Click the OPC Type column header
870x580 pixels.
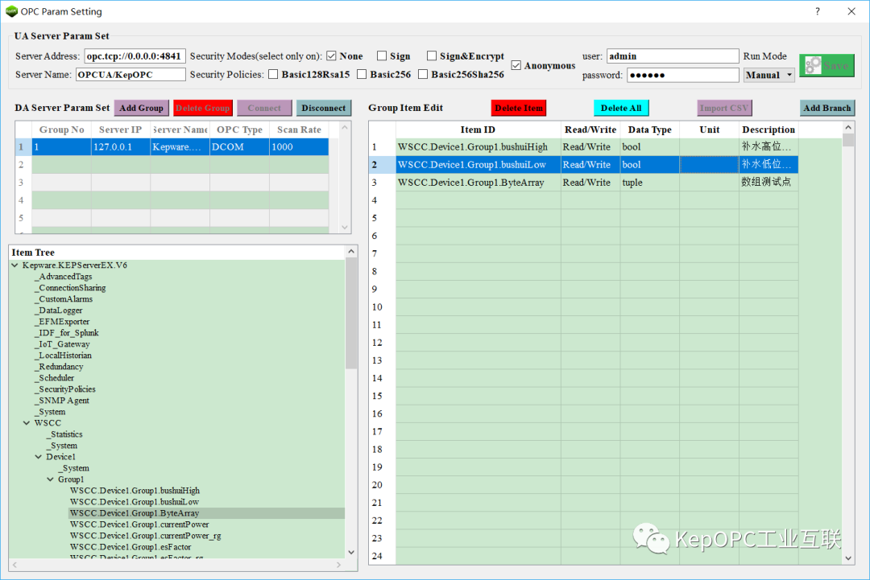click(x=240, y=130)
